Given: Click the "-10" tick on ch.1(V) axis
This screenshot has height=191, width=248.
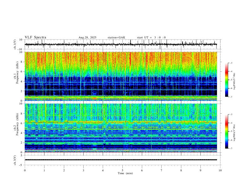Looking at the screenshot, I should [21, 49].
